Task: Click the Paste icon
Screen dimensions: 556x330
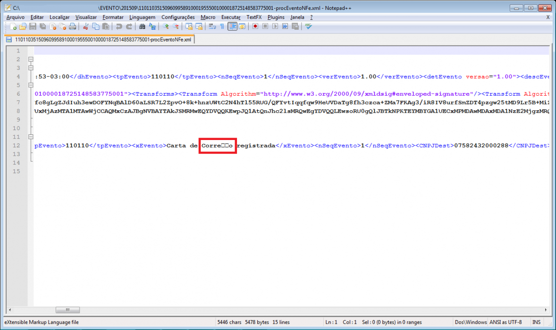Action: (106, 26)
